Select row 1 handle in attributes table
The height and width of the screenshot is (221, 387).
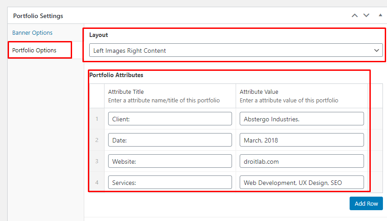pyautogui.click(x=96, y=119)
